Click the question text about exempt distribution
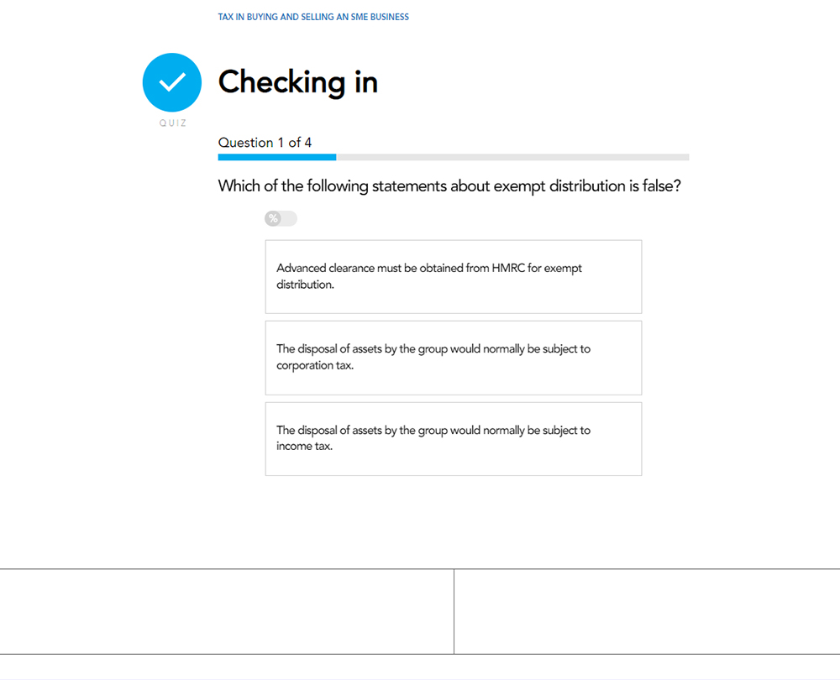The height and width of the screenshot is (680, 840). click(x=449, y=186)
